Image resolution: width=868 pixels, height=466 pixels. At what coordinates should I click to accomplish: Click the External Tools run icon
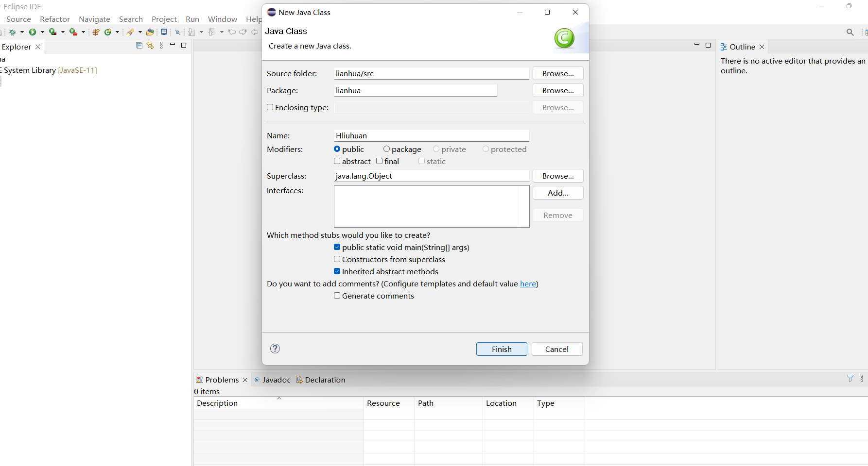tap(73, 32)
